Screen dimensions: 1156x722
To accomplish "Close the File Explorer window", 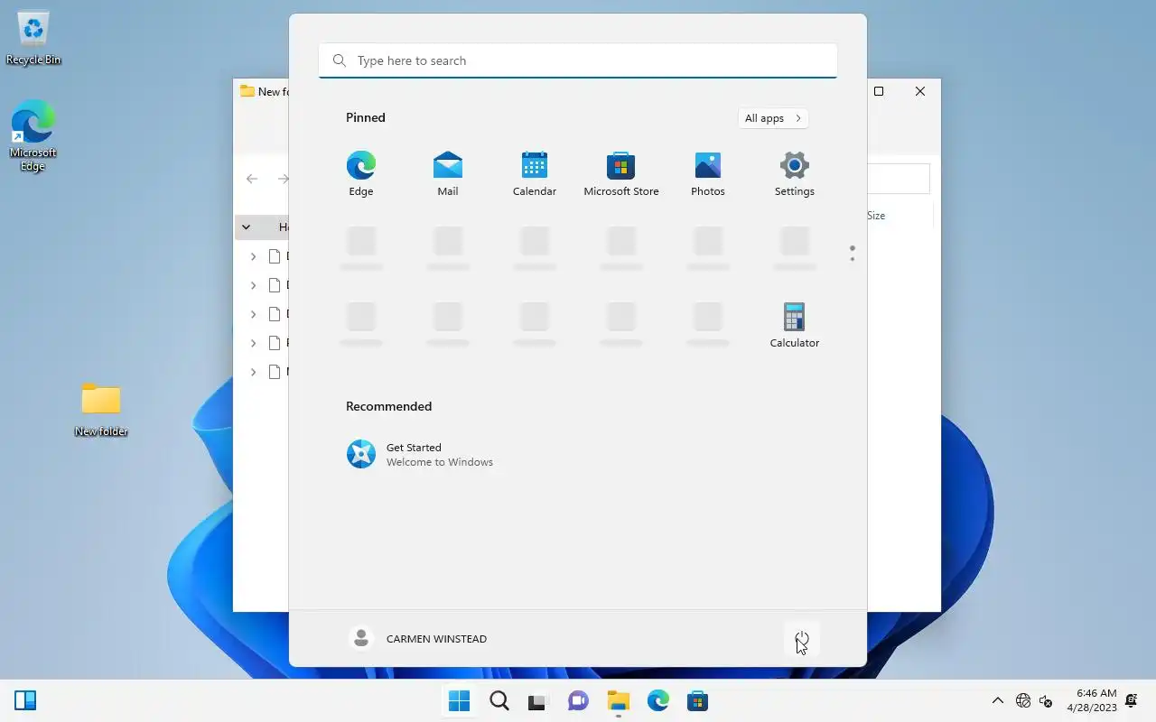I will (920, 91).
